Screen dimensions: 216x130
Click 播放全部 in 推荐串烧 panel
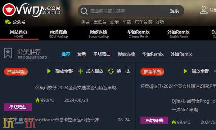(x=64, y=71)
